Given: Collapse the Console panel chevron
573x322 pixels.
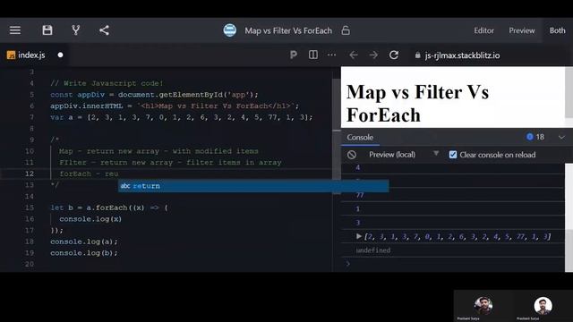Looking at the screenshot, I should (561, 137).
